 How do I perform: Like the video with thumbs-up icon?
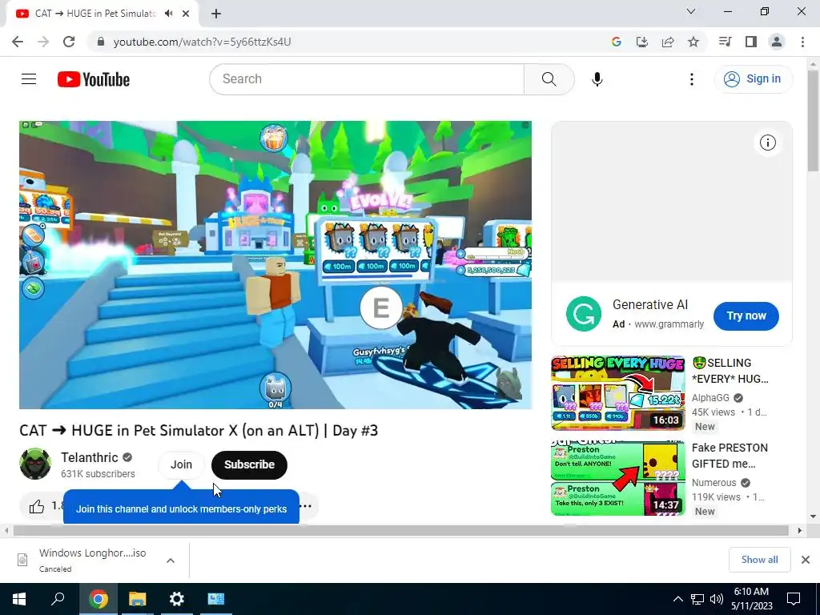(x=37, y=506)
